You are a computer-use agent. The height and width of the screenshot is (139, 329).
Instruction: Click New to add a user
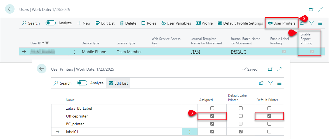pos(84,23)
